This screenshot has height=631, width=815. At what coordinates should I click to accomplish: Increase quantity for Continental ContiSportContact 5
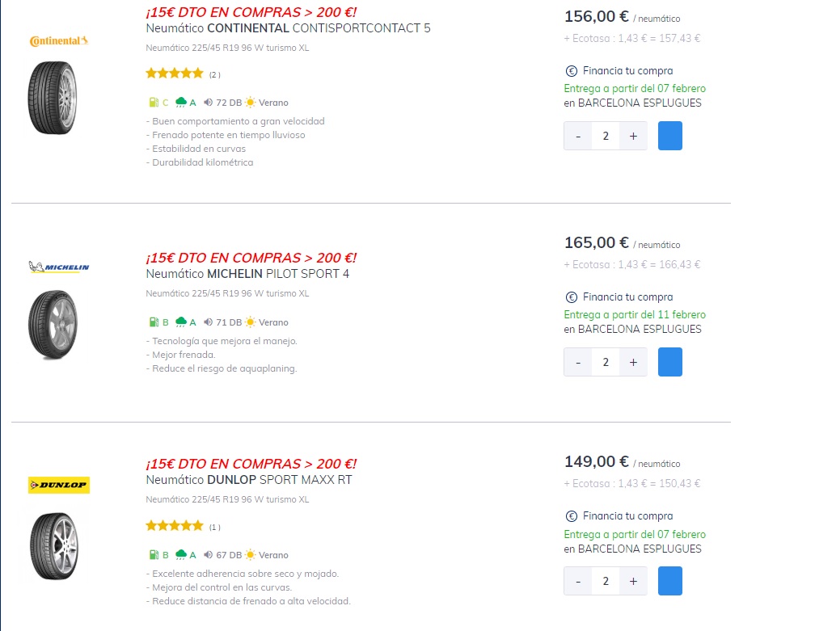tap(633, 136)
